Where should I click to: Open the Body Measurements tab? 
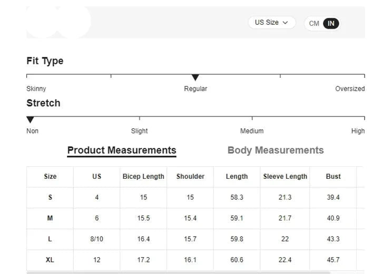tap(276, 150)
